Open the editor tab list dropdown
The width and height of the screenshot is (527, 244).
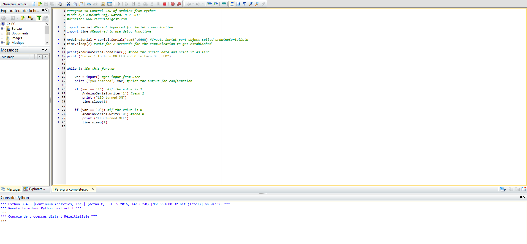tap(503, 189)
